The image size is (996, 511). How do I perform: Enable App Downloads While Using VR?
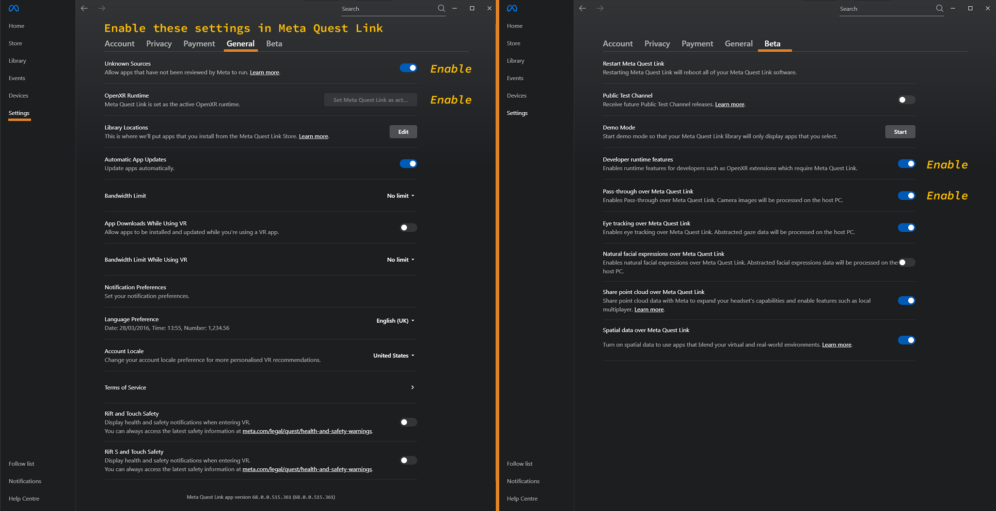coord(408,227)
